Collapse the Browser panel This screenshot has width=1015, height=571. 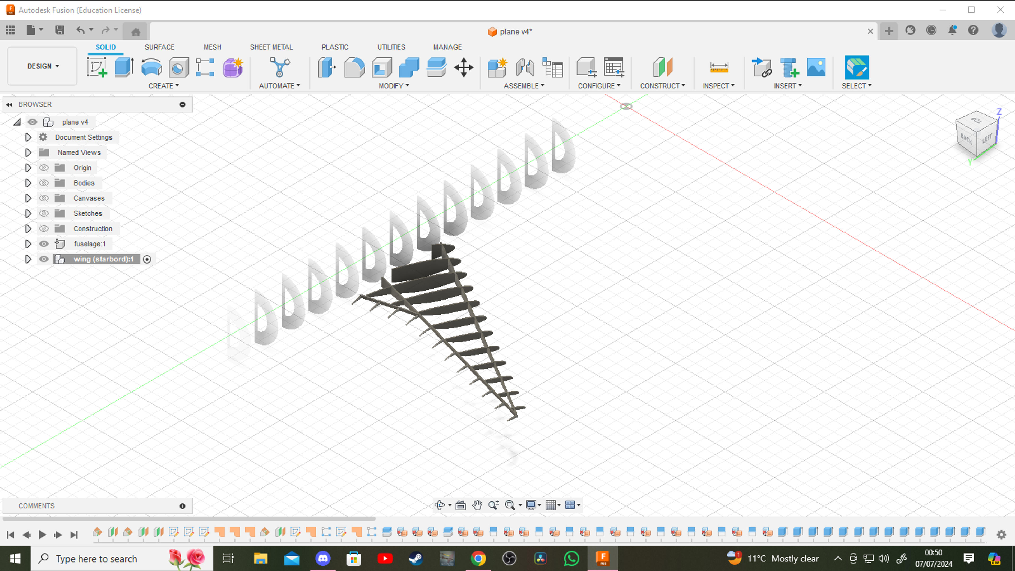9,104
